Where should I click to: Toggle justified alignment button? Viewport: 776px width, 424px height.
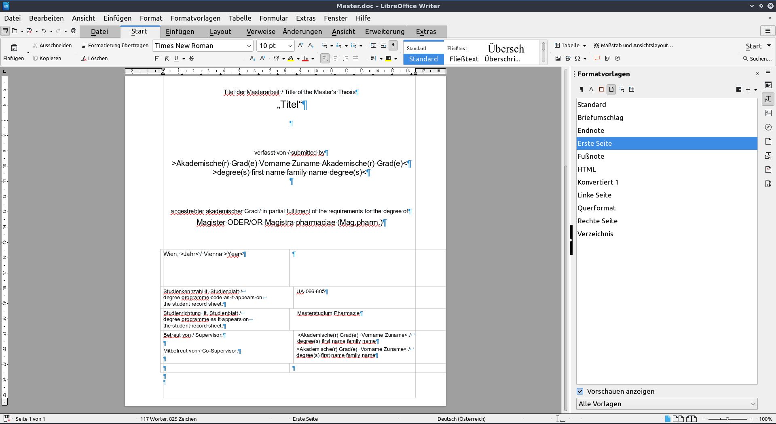[x=355, y=59]
